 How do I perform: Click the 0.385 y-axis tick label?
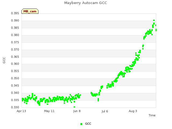pos(15,28)
